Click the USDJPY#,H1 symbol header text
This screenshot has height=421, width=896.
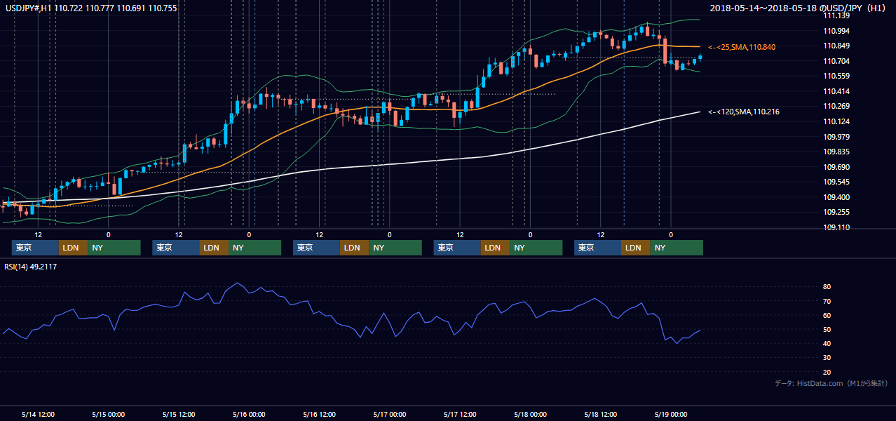point(90,8)
